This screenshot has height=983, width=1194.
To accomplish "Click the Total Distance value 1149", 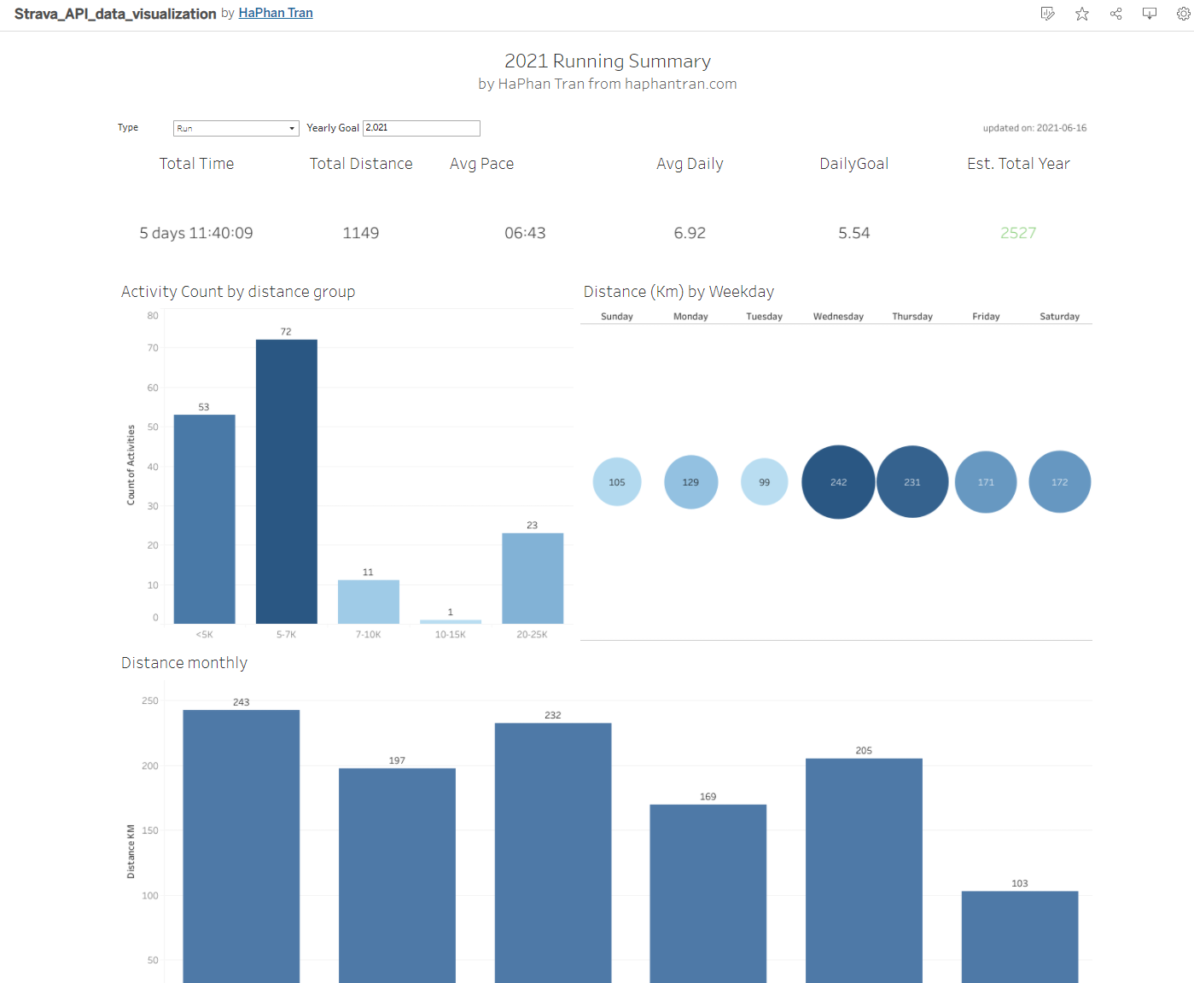I will (361, 233).
